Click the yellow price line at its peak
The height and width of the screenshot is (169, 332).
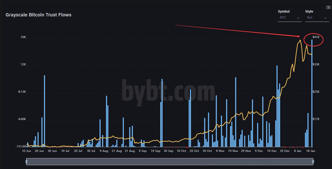(x=300, y=40)
